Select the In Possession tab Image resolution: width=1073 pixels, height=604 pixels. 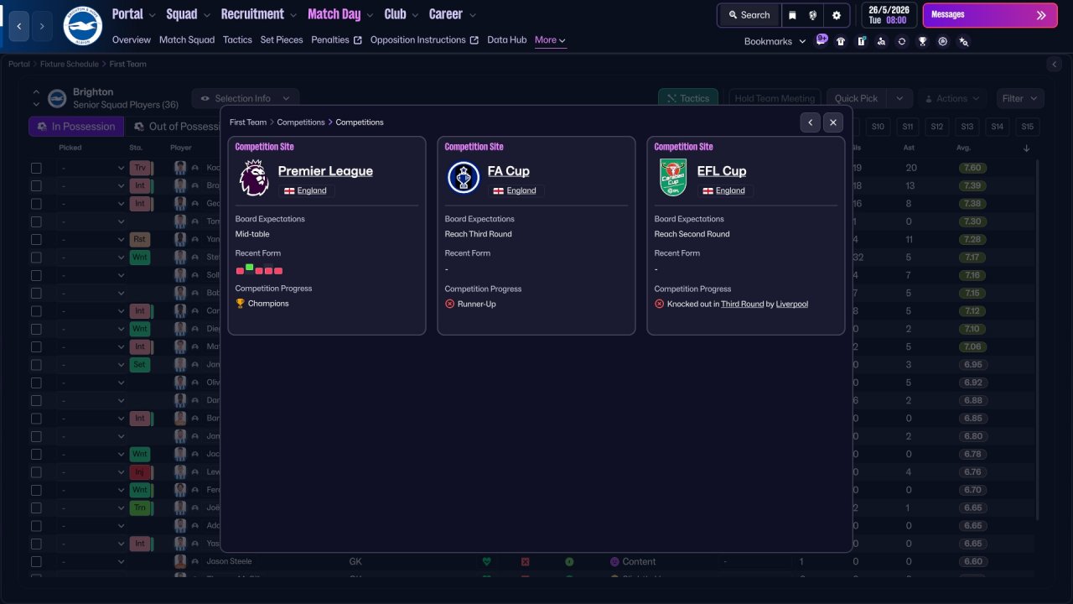point(76,127)
